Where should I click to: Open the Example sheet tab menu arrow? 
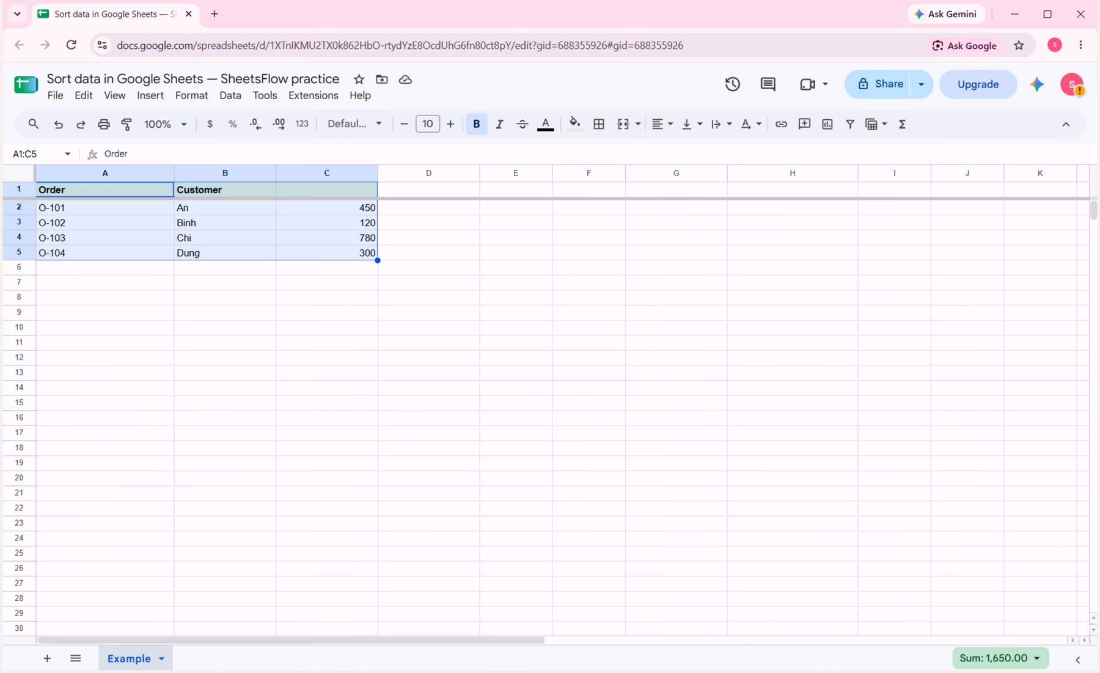click(161, 659)
